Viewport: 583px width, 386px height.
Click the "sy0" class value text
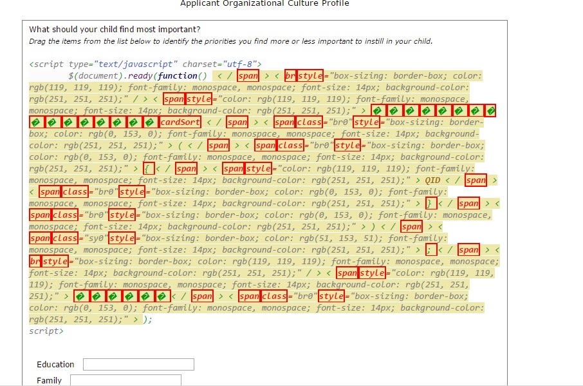pos(93,238)
